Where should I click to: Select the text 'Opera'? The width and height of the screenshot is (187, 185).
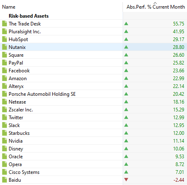[15, 164]
